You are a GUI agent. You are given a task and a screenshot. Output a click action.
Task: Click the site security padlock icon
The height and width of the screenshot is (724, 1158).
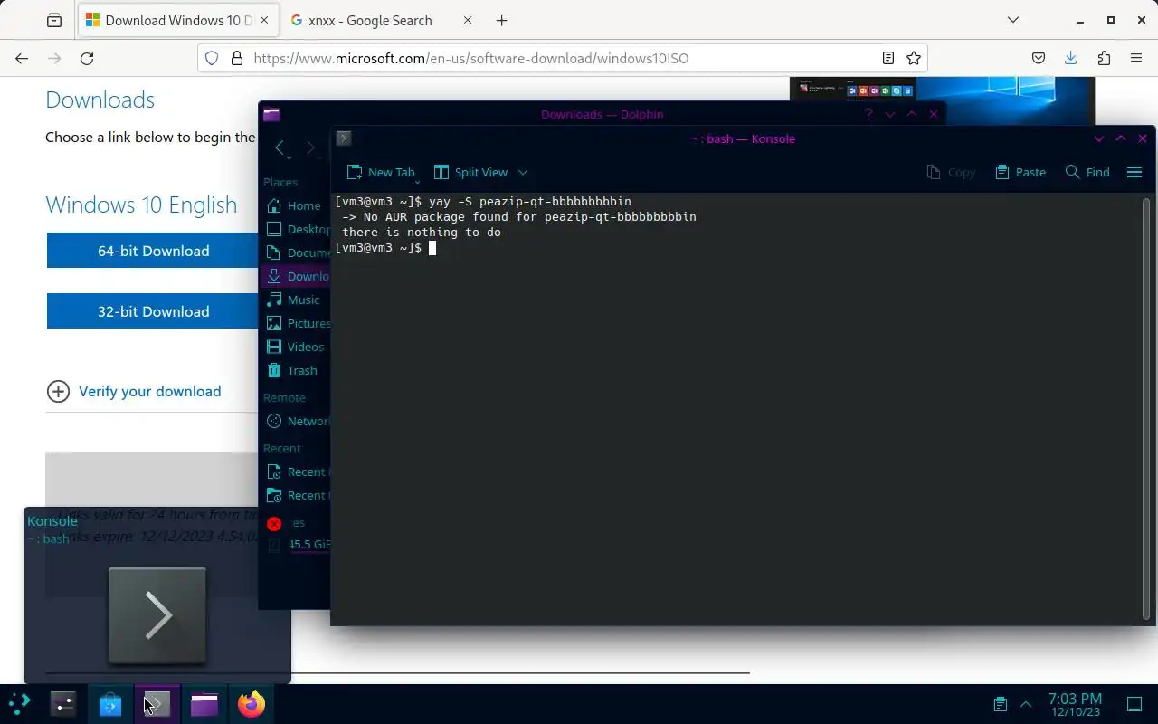pyautogui.click(x=237, y=58)
